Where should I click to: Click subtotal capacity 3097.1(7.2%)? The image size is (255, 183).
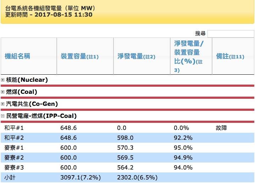81,177
